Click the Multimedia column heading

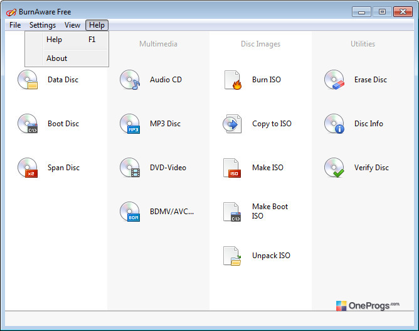(x=158, y=44)
